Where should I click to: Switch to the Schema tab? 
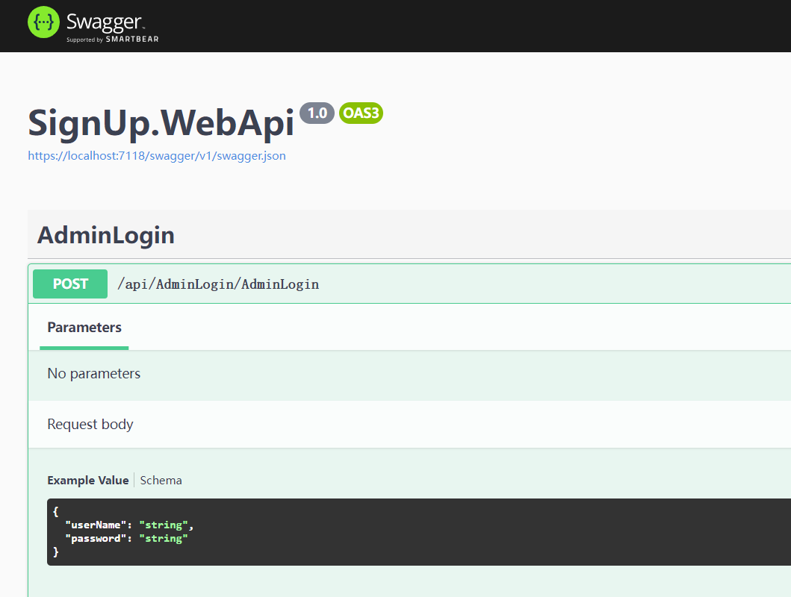coord(161,481)
